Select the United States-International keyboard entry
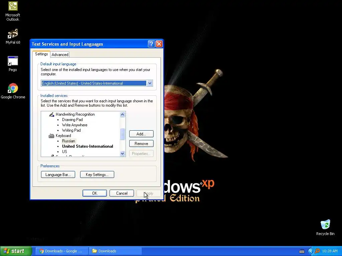Screen dimensions: 342x256 88,146
